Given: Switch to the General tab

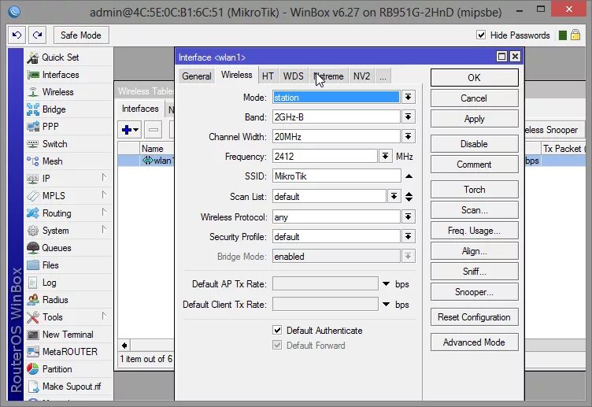Looking at the screenshot, I should [x=196, y=76].
